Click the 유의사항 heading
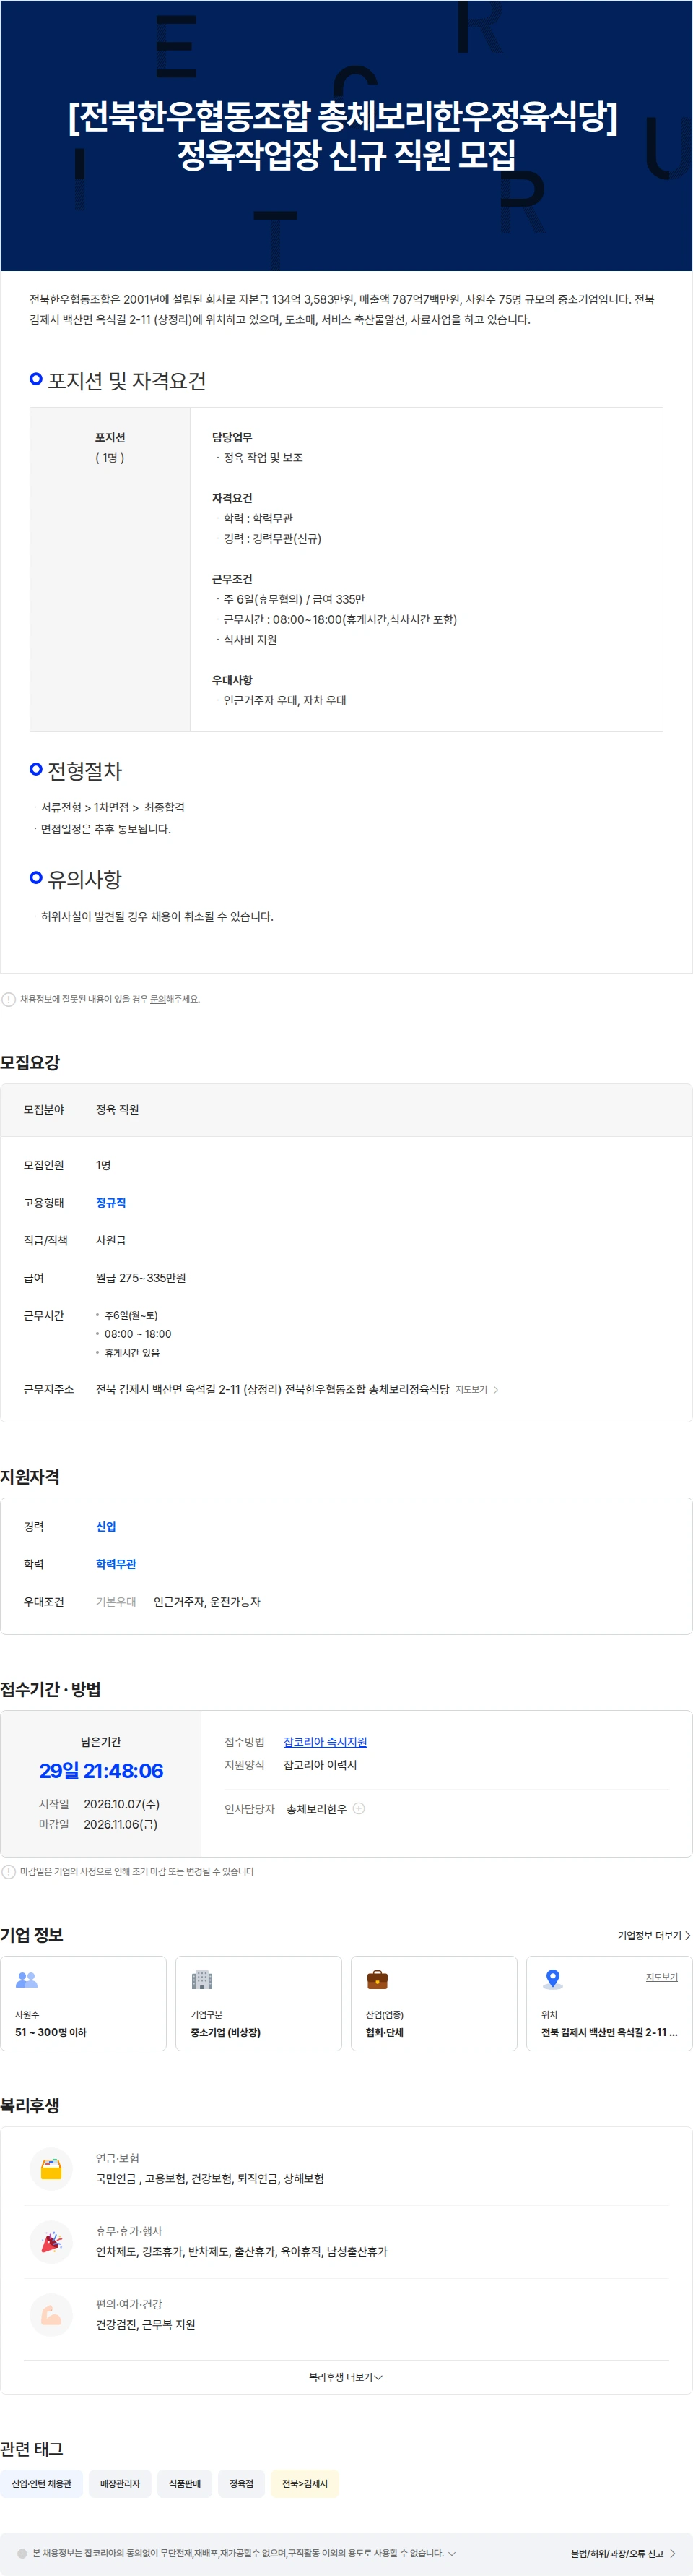Viewport: 693px width, 2576px height. click(85, 880)
